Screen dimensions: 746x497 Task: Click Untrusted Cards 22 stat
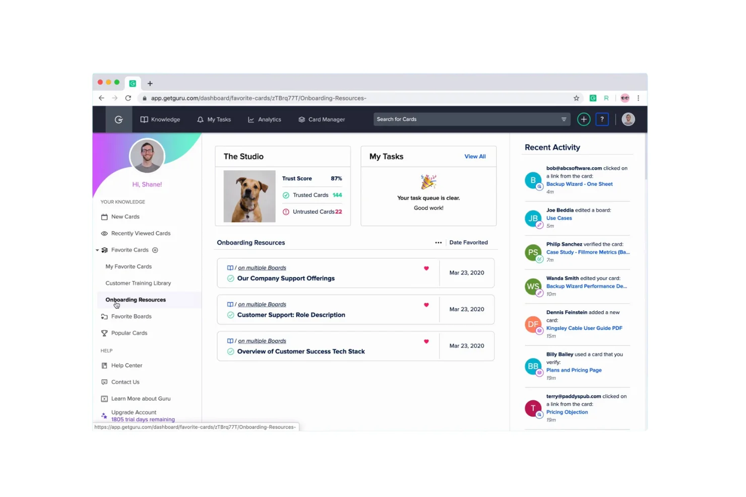(313, 211)
